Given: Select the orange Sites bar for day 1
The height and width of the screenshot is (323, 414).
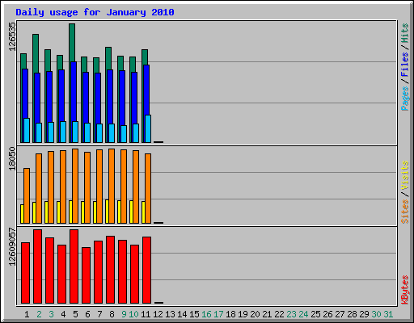Looking at the screenshot, I should (27, 195).
